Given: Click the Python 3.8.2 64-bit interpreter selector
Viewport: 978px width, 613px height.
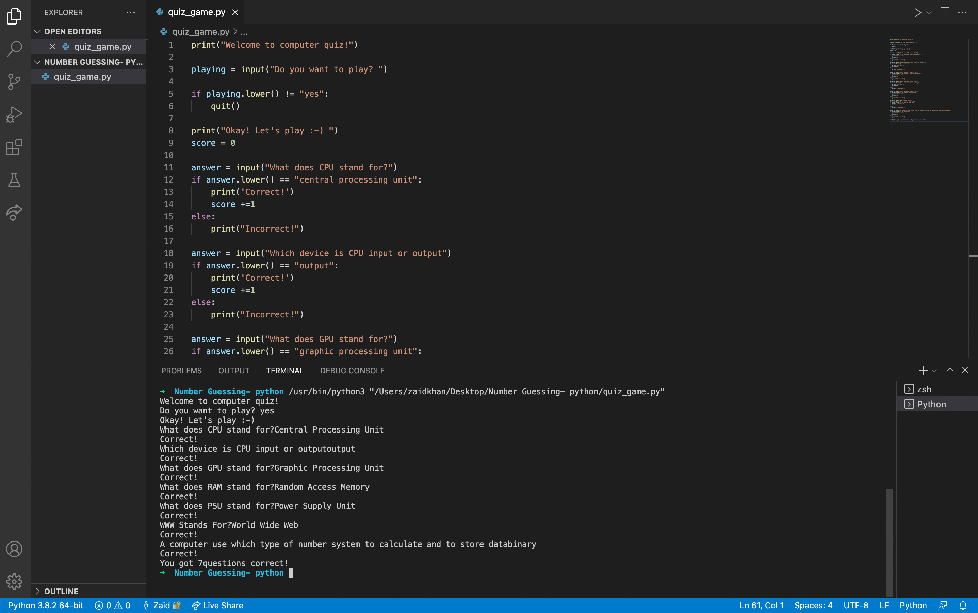Looking at the screenshot, I should tap(45, 605).
